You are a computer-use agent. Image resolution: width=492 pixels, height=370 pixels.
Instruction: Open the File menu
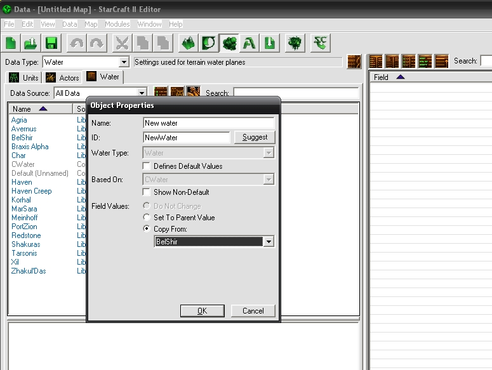tap(9, 24)
